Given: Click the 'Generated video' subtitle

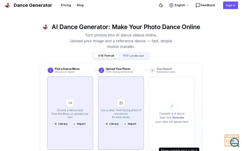Looking at the screenshot, I should coord(166,72).
